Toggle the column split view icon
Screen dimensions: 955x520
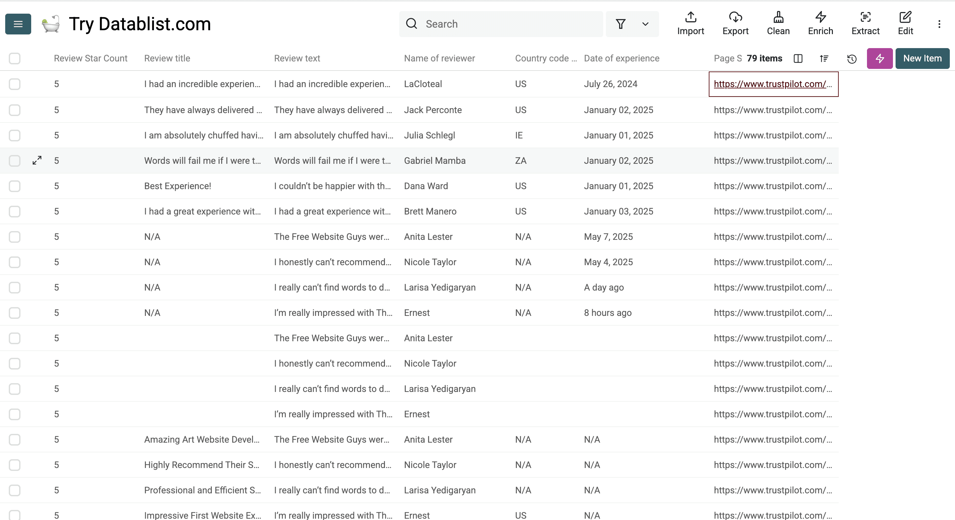point(798,58)
